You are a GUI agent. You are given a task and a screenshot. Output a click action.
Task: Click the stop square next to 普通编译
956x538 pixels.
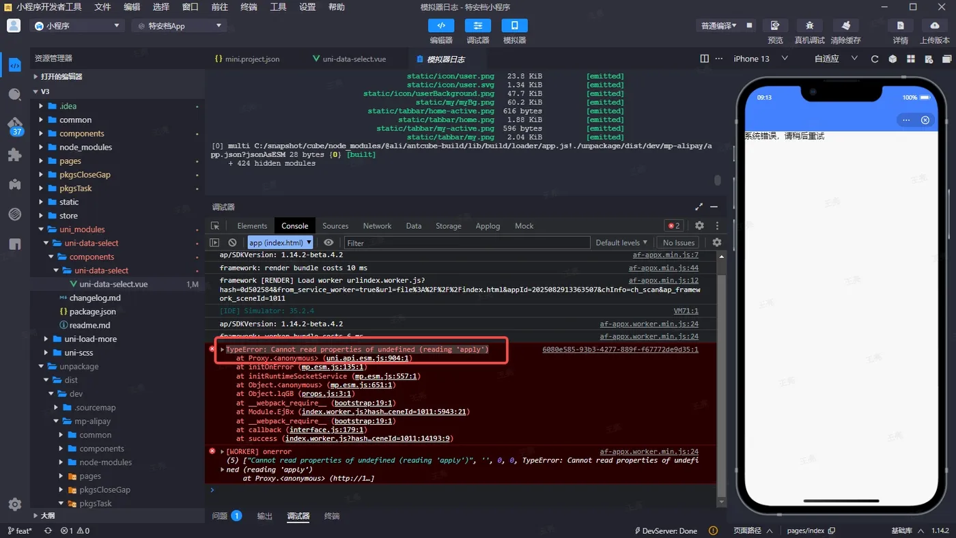749,25
